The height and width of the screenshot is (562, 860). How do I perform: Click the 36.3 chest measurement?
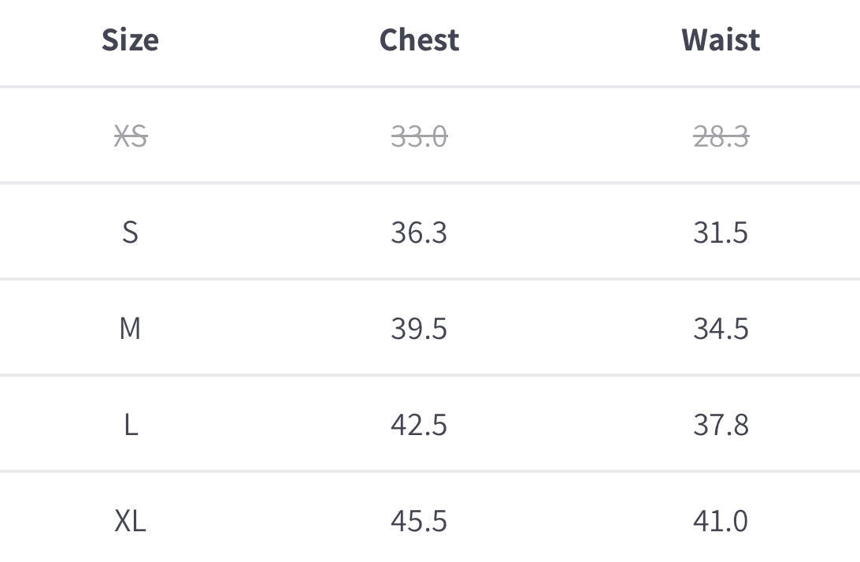click(419, 233)
